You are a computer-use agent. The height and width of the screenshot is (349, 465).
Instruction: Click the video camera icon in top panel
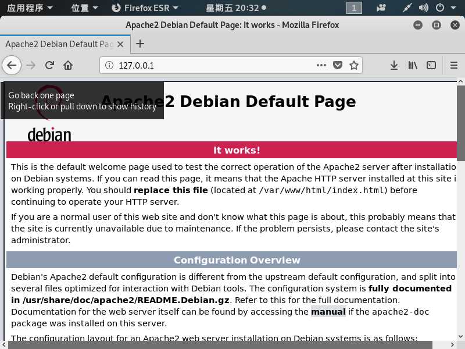click(381, 8)
